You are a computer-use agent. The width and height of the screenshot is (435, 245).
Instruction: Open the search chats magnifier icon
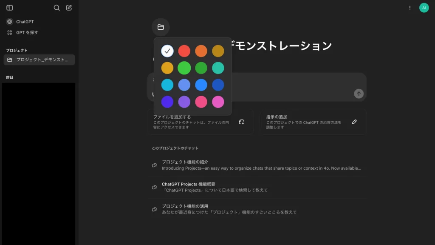(57, 8)
